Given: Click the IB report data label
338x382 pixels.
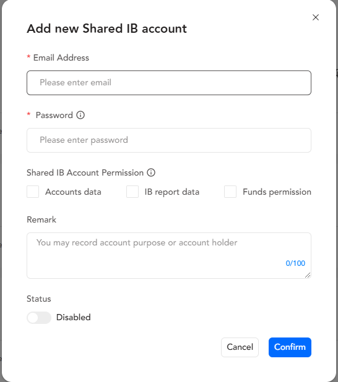Looking at the screenshot, I should (172, 192).
